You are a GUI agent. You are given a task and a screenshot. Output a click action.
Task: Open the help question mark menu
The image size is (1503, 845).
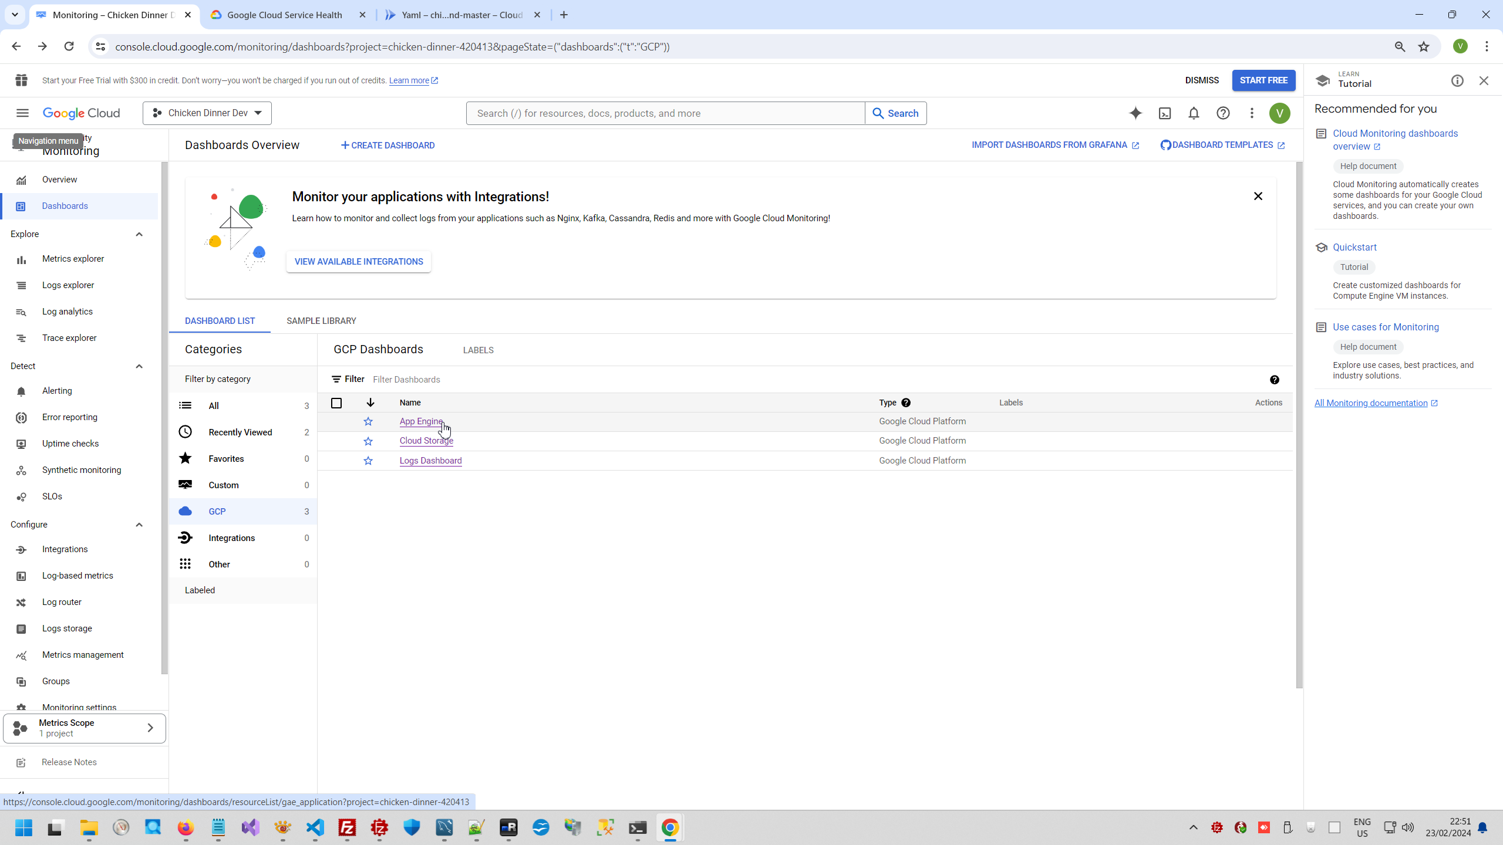coord(1223,113)
